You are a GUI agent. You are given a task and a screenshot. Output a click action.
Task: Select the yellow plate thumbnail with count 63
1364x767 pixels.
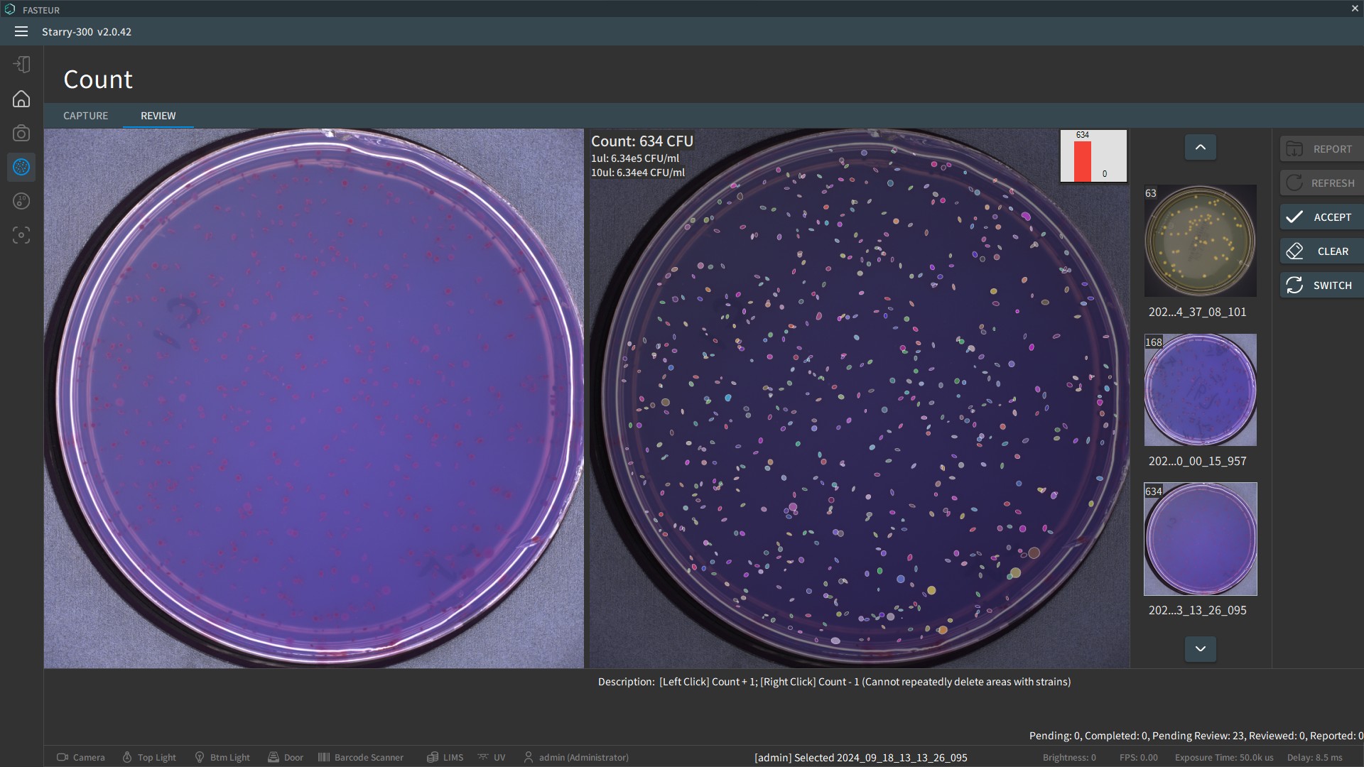1200,241
